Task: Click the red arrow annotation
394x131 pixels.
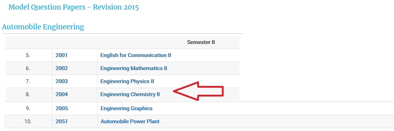Action: click(x=199, y=91)
